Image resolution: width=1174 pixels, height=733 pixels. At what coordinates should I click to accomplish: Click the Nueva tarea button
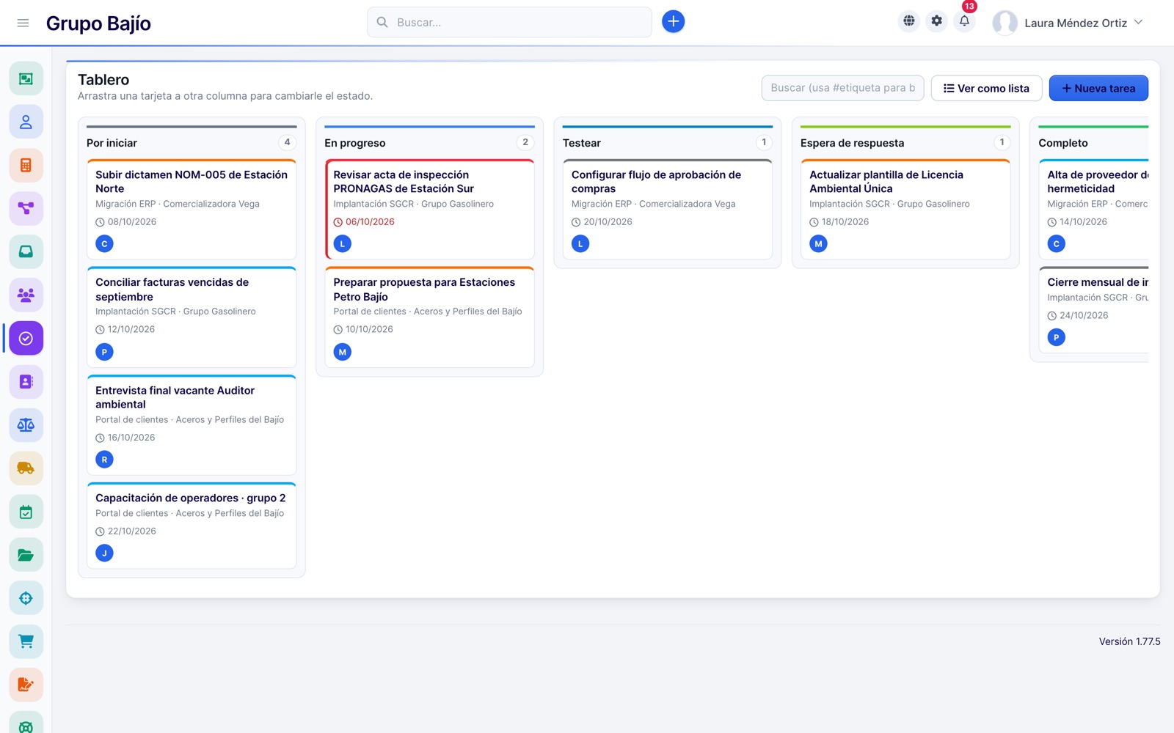[1098, 88]
